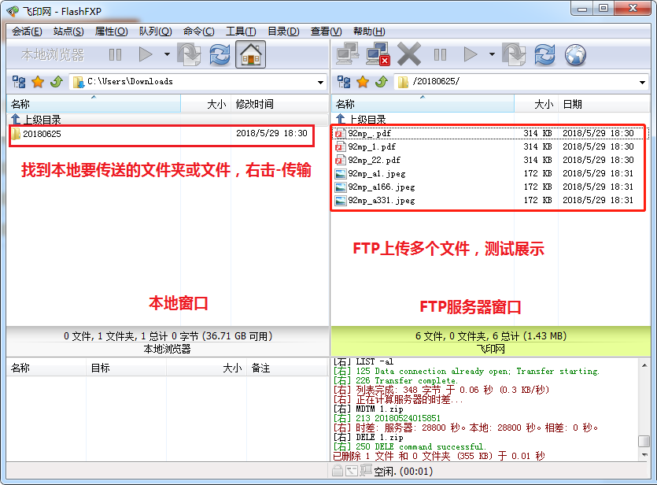Screen dimensions: 657x485
Task: Pause the local transfer queue
Action: 115,55
